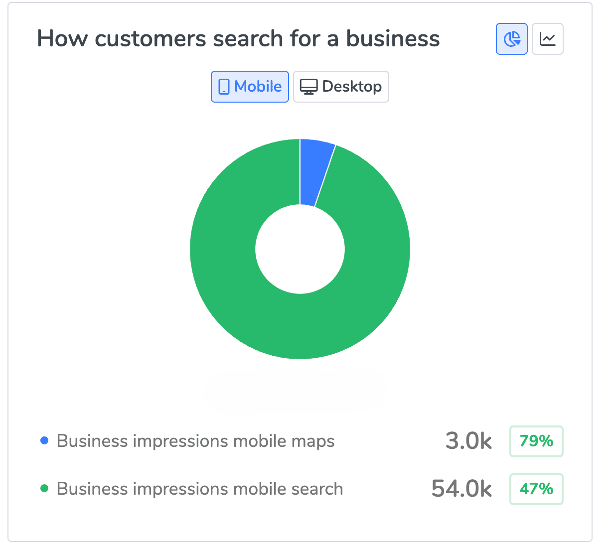Screen dimensions: 611x553
Task: Switch to the line chart view
Action: (547, 39)
